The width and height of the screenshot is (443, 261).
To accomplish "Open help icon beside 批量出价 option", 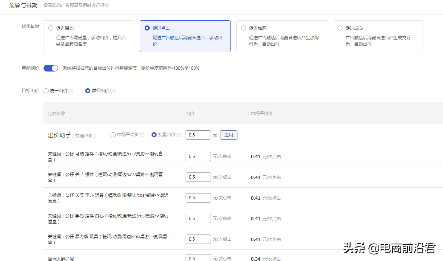I will pos(179,135).
